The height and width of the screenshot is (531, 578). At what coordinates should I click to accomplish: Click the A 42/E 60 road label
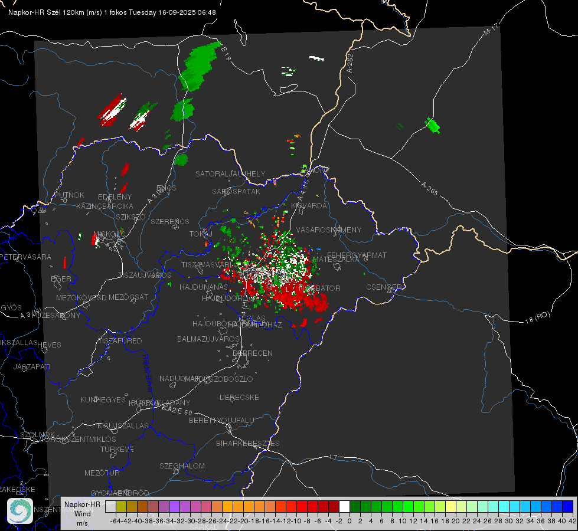point(177,410)
